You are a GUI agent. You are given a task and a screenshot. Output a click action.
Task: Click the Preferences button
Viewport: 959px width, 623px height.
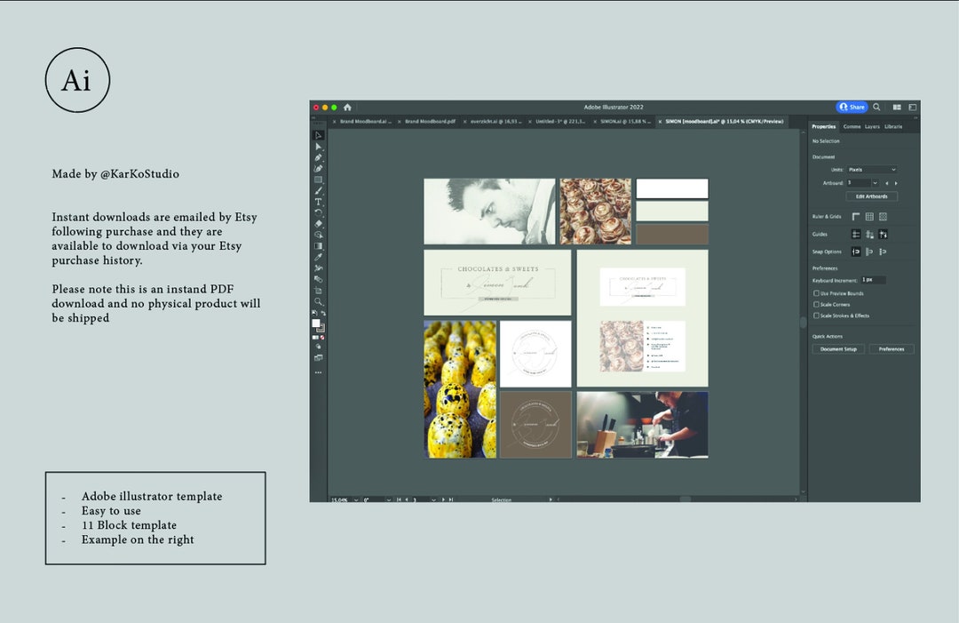[892, 349]
